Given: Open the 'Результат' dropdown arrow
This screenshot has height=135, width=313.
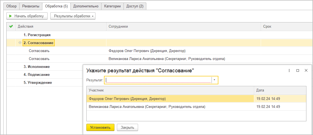Looking at the screenshot, I should point(215,80).
